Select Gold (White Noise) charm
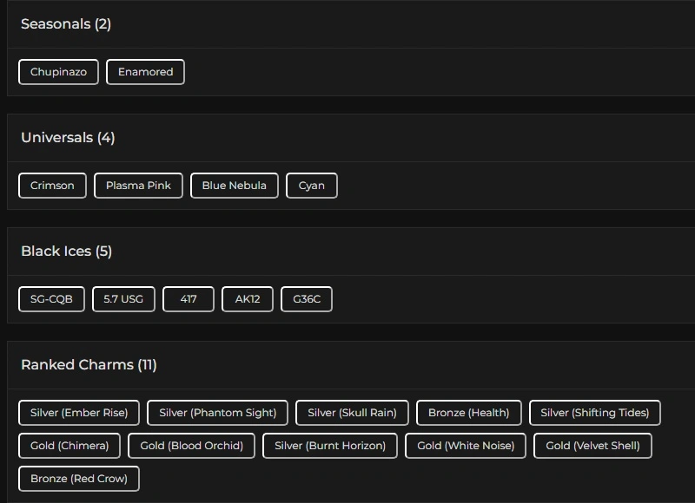Screen dimensions: 695x503 (466, 446)
